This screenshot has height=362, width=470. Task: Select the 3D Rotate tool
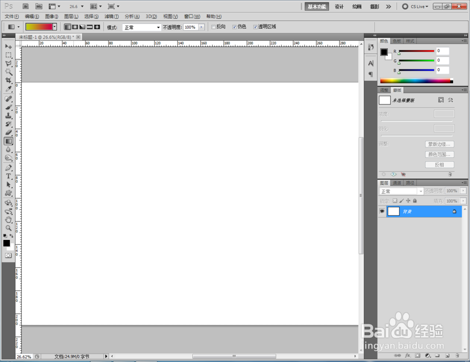click(8, 203)
